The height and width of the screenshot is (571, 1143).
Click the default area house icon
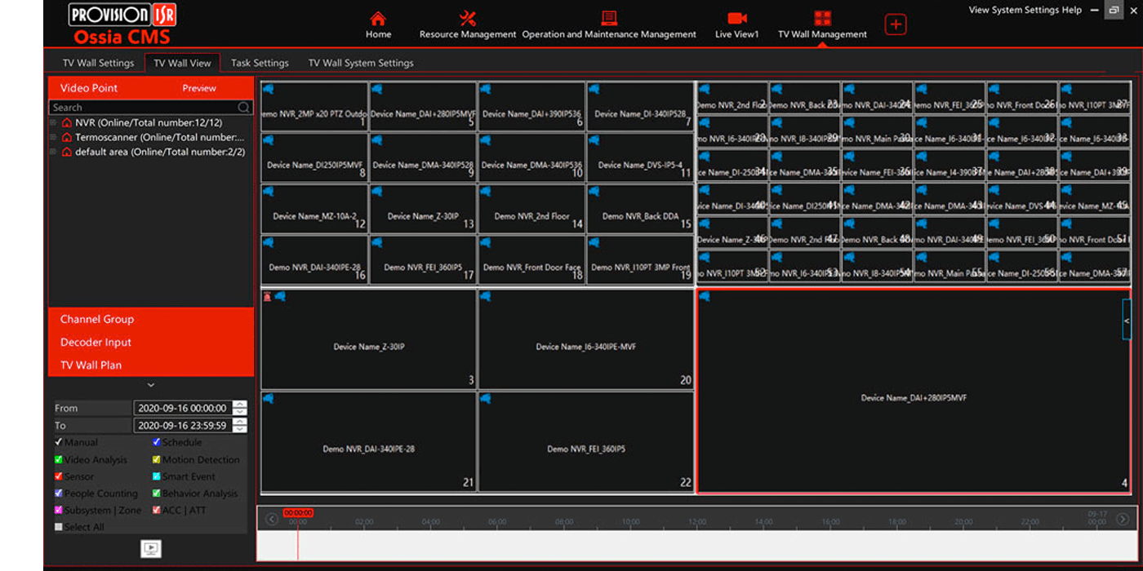click(67, 152)
